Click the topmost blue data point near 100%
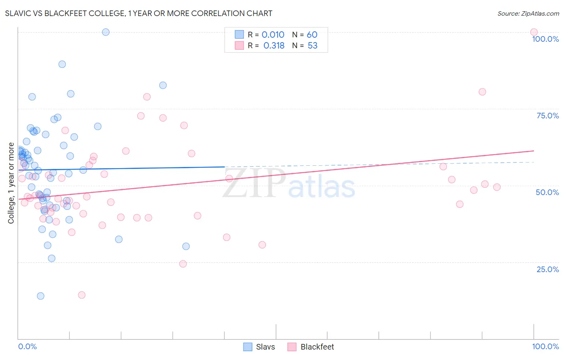The height and width of the screenshot is (358, 564). click(x=106, y=32)
